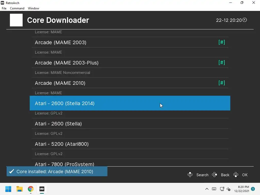Download Atari - 2600 (Stella 2014) core

click(130, 103)
